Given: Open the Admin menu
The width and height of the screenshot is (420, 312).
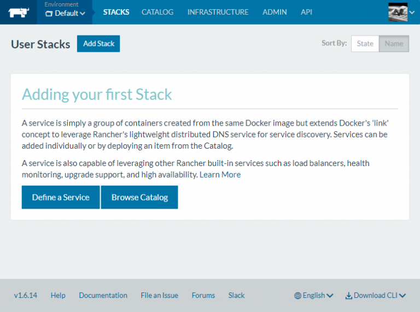Looking at the screenshot, I should (275, 12).
